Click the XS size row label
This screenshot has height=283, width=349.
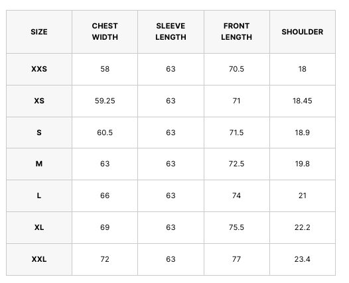(x=39, y=101)
